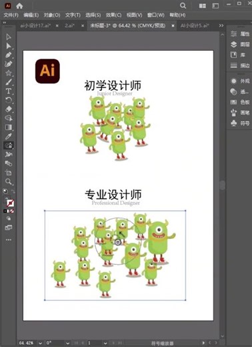This screenshot has height=347, width=252.
Task: Choose the Rotate tool
Action: 9,100
